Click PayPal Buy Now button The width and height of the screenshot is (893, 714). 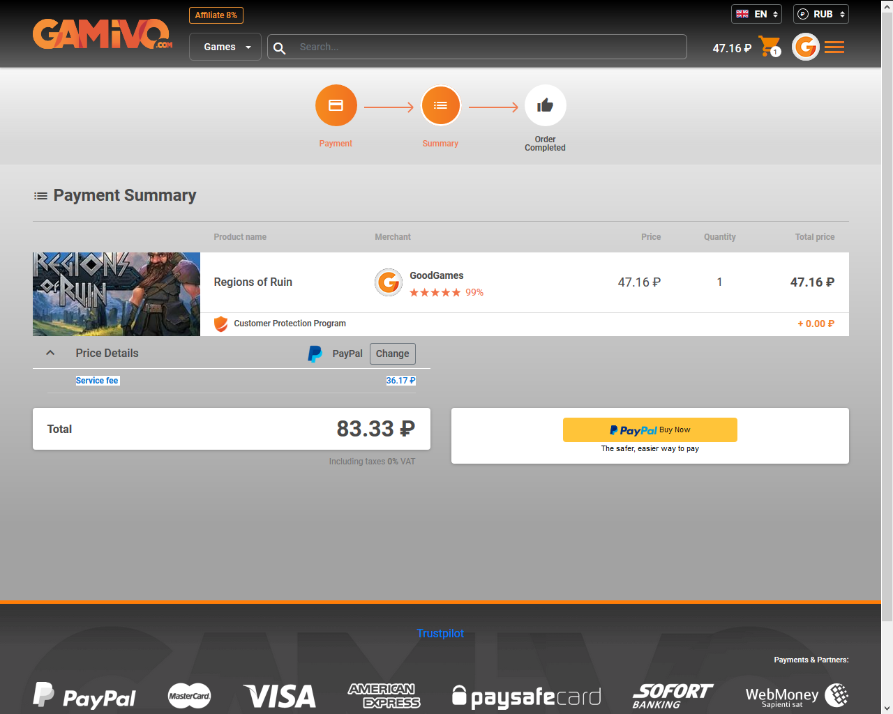650,430
